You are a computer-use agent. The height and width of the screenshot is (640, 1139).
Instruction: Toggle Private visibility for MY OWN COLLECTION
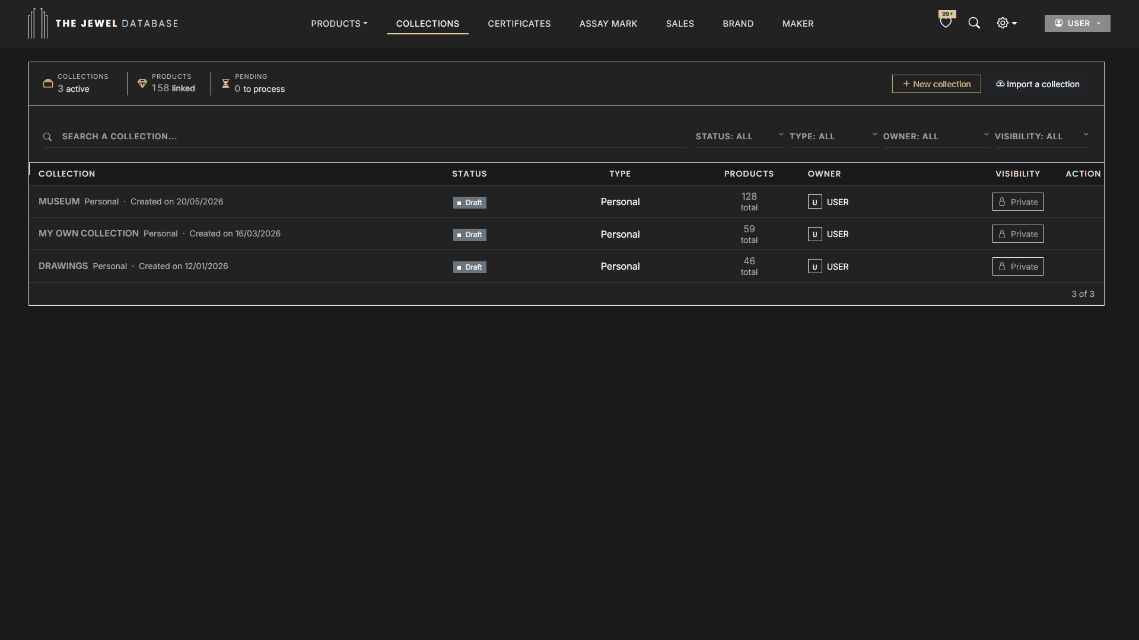point(1018,234)
